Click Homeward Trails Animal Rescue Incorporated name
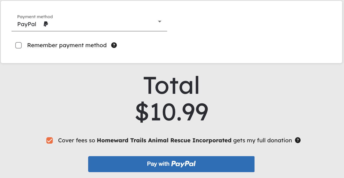344x178 pixels. click(x=164, y=140)
